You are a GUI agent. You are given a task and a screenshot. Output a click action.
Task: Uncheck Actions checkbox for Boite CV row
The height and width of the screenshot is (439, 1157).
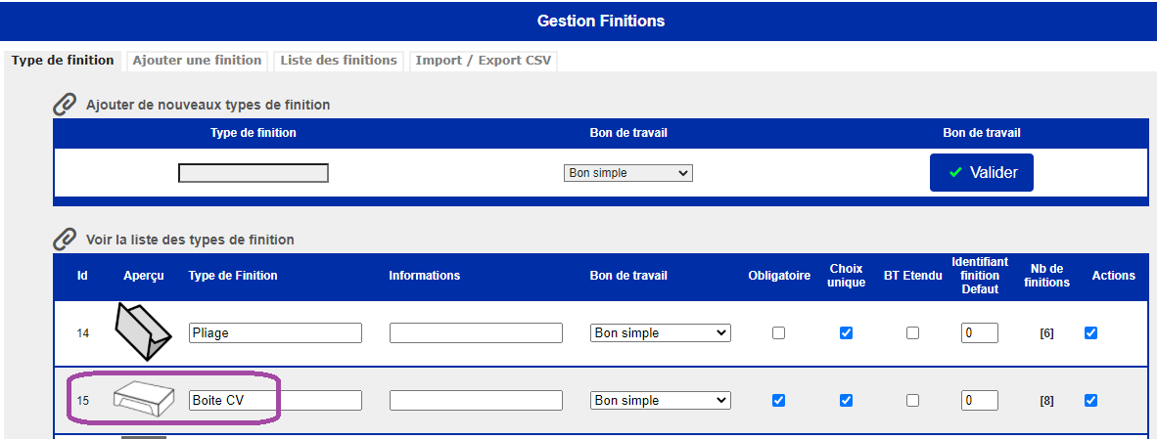[x=1090, y=401]
